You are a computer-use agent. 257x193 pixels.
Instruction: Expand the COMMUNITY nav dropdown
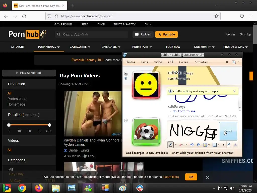pyautogui.click(x=204, y=47)
